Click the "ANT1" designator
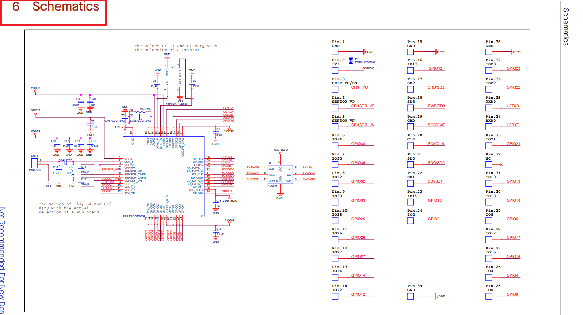This screenshot has height=315, width=583. (x=34, y=156)
